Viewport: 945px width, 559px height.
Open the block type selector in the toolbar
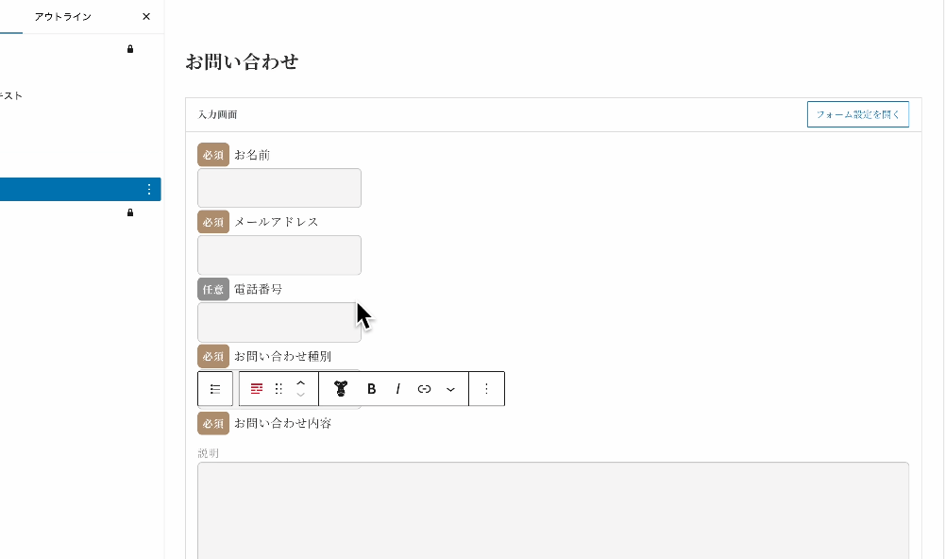point(215,388)
